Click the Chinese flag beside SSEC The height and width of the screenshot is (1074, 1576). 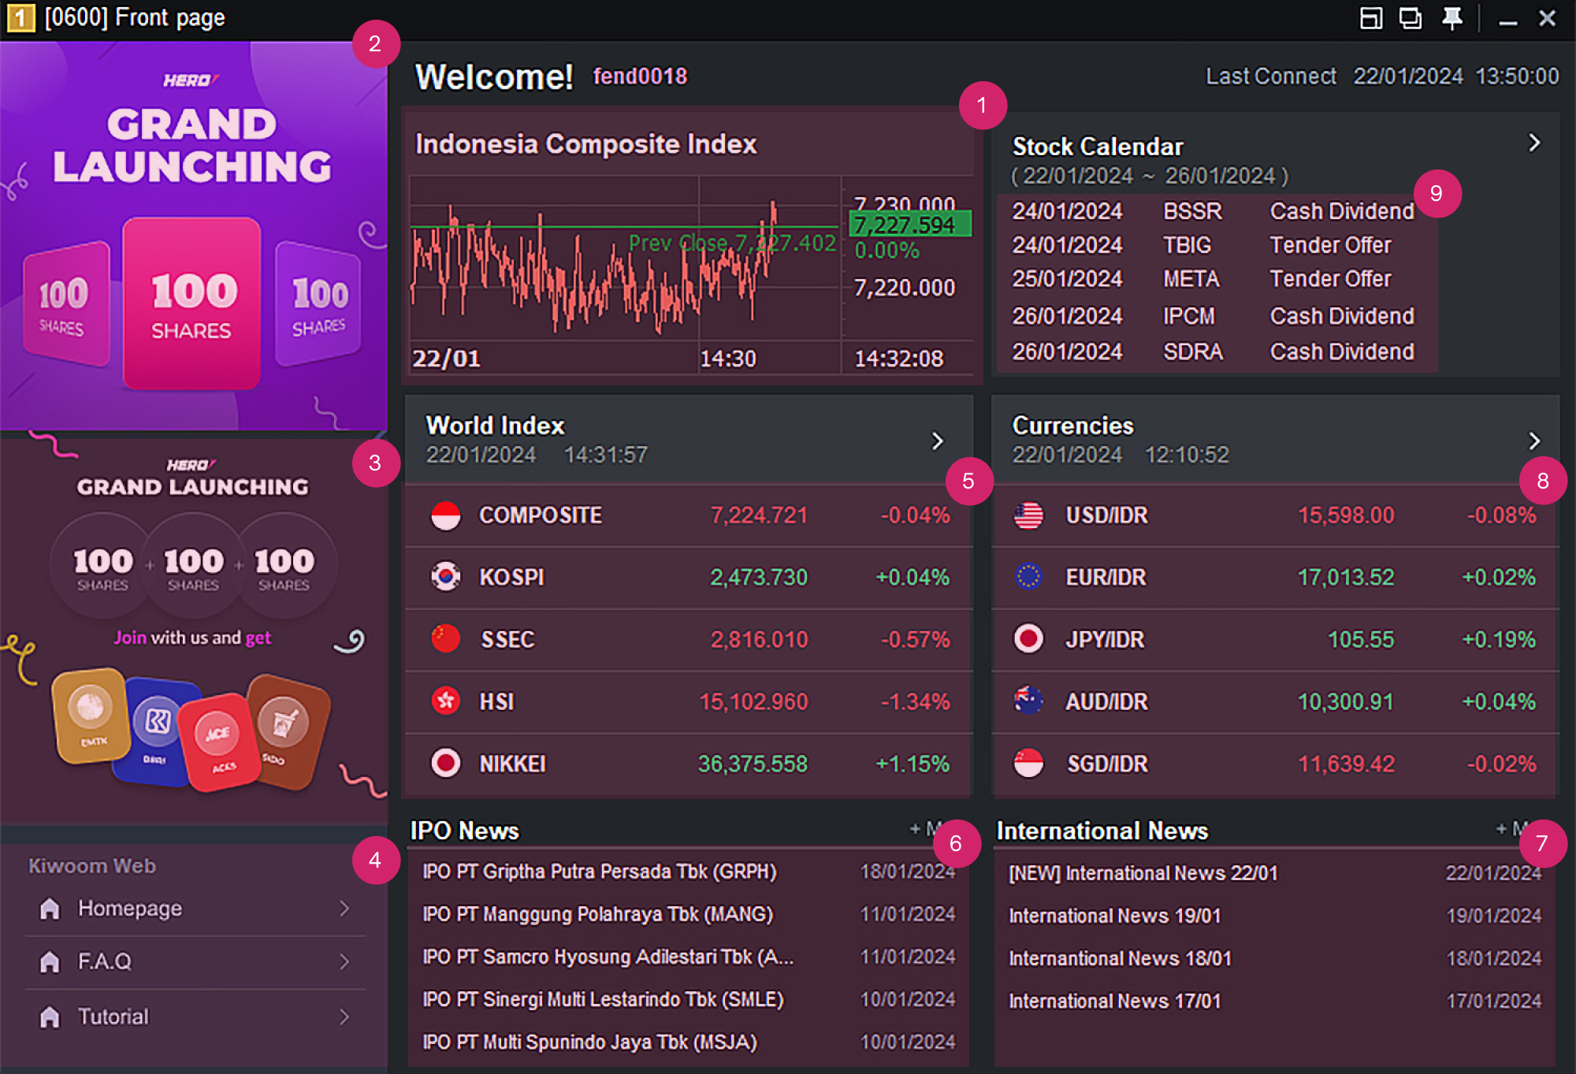pyautogui.click(x=445, y=639)
